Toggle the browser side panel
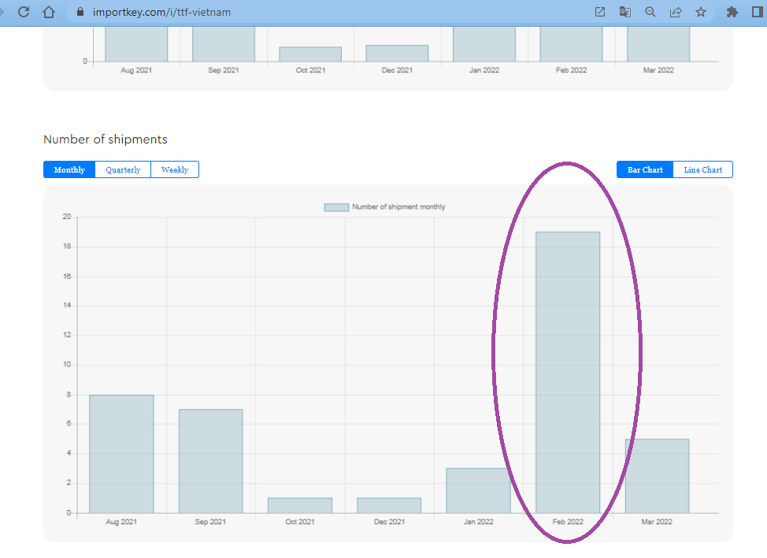This screenshot has height=558, width=767. coord(758,12)
